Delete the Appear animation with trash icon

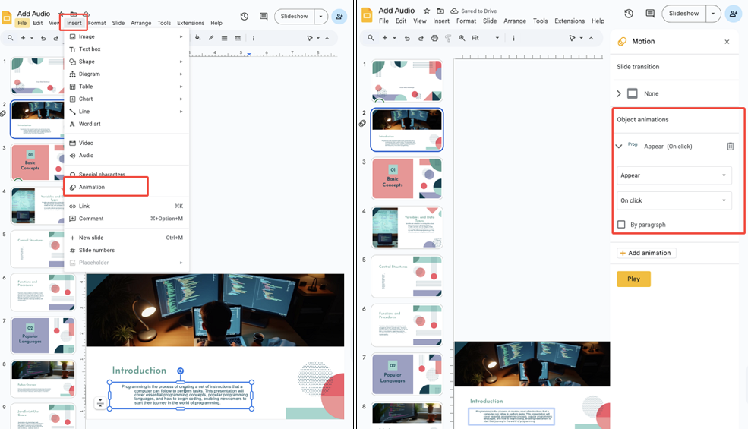[730, 146]
